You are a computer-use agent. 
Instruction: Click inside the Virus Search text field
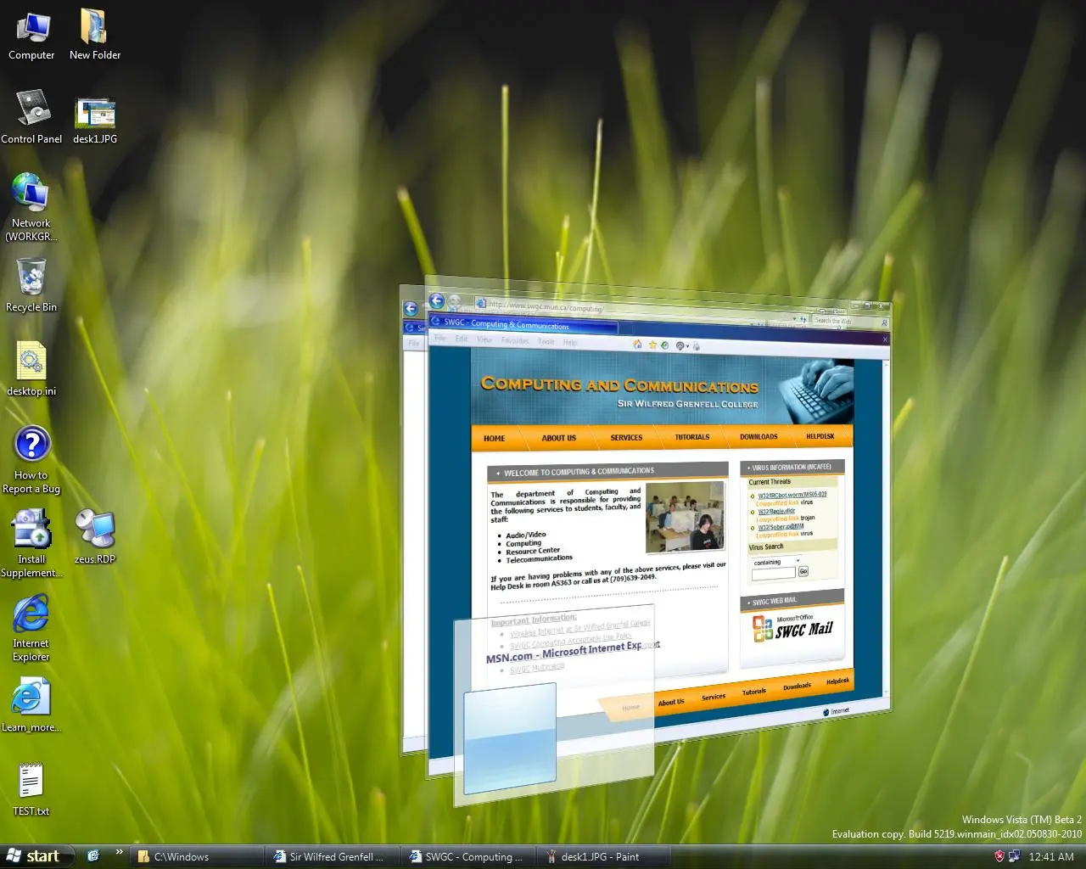click(x=772, y=571)
